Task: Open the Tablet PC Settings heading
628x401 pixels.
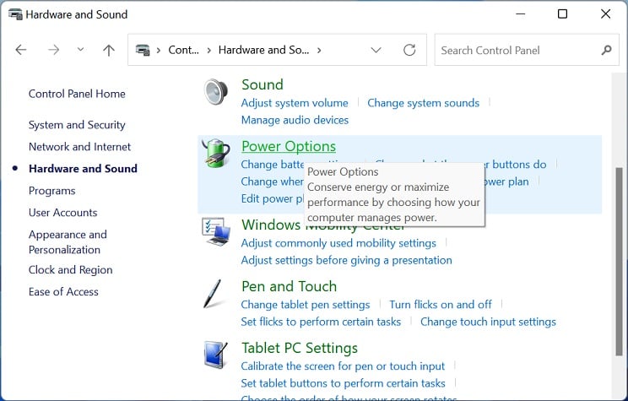Action: pyautogui.click(x=300, y=348)
